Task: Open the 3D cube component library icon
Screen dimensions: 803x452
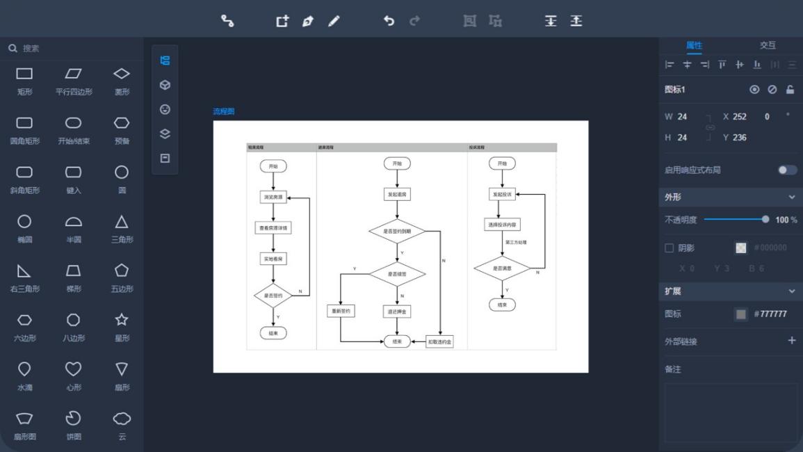Action: point(165,85)
